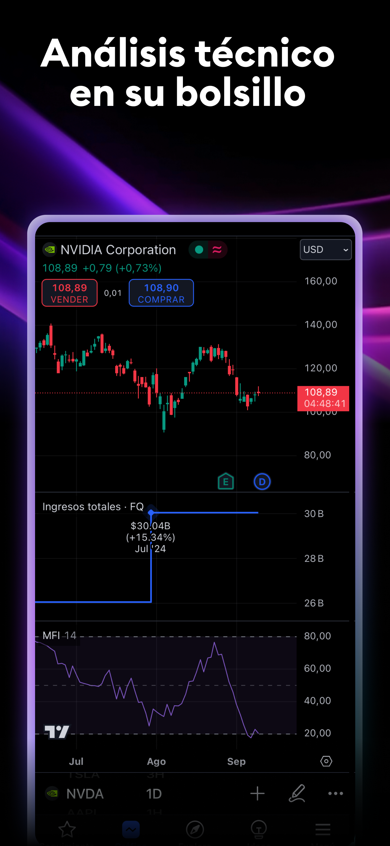Change the 1D timeframe selector
Screen dimensions: 390x846
(154, 794)
